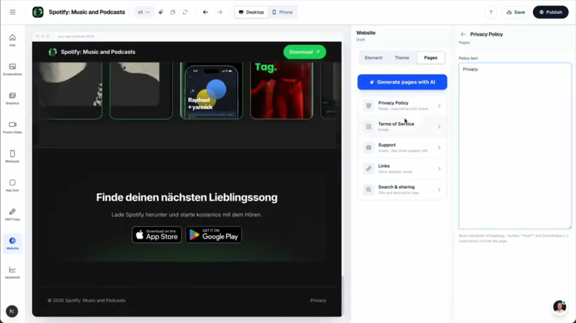576x323 pixels.
Task: Open the Privacy Policy page row
Action: [402, 106]
